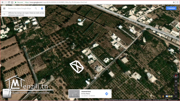Expand the imagery strip with double chevron
Image resolution: width=180 pixels, height=101 pixels.
[176, 97]
